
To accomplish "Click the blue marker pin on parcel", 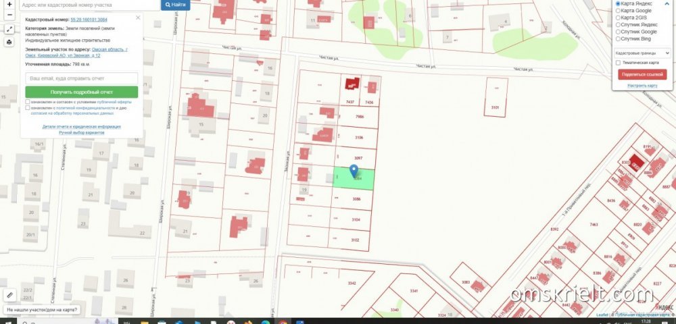I will point(353,171).
